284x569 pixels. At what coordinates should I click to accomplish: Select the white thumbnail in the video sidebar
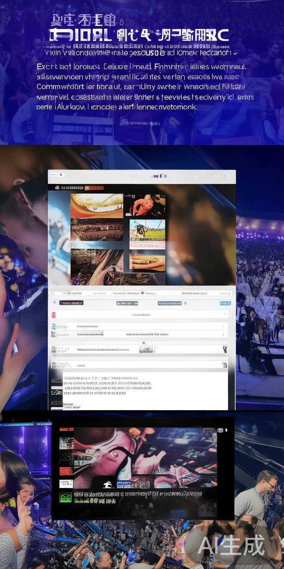click(x=66, y=484)
